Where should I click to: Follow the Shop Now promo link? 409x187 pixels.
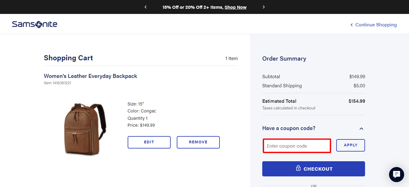[x=236, y=7]
